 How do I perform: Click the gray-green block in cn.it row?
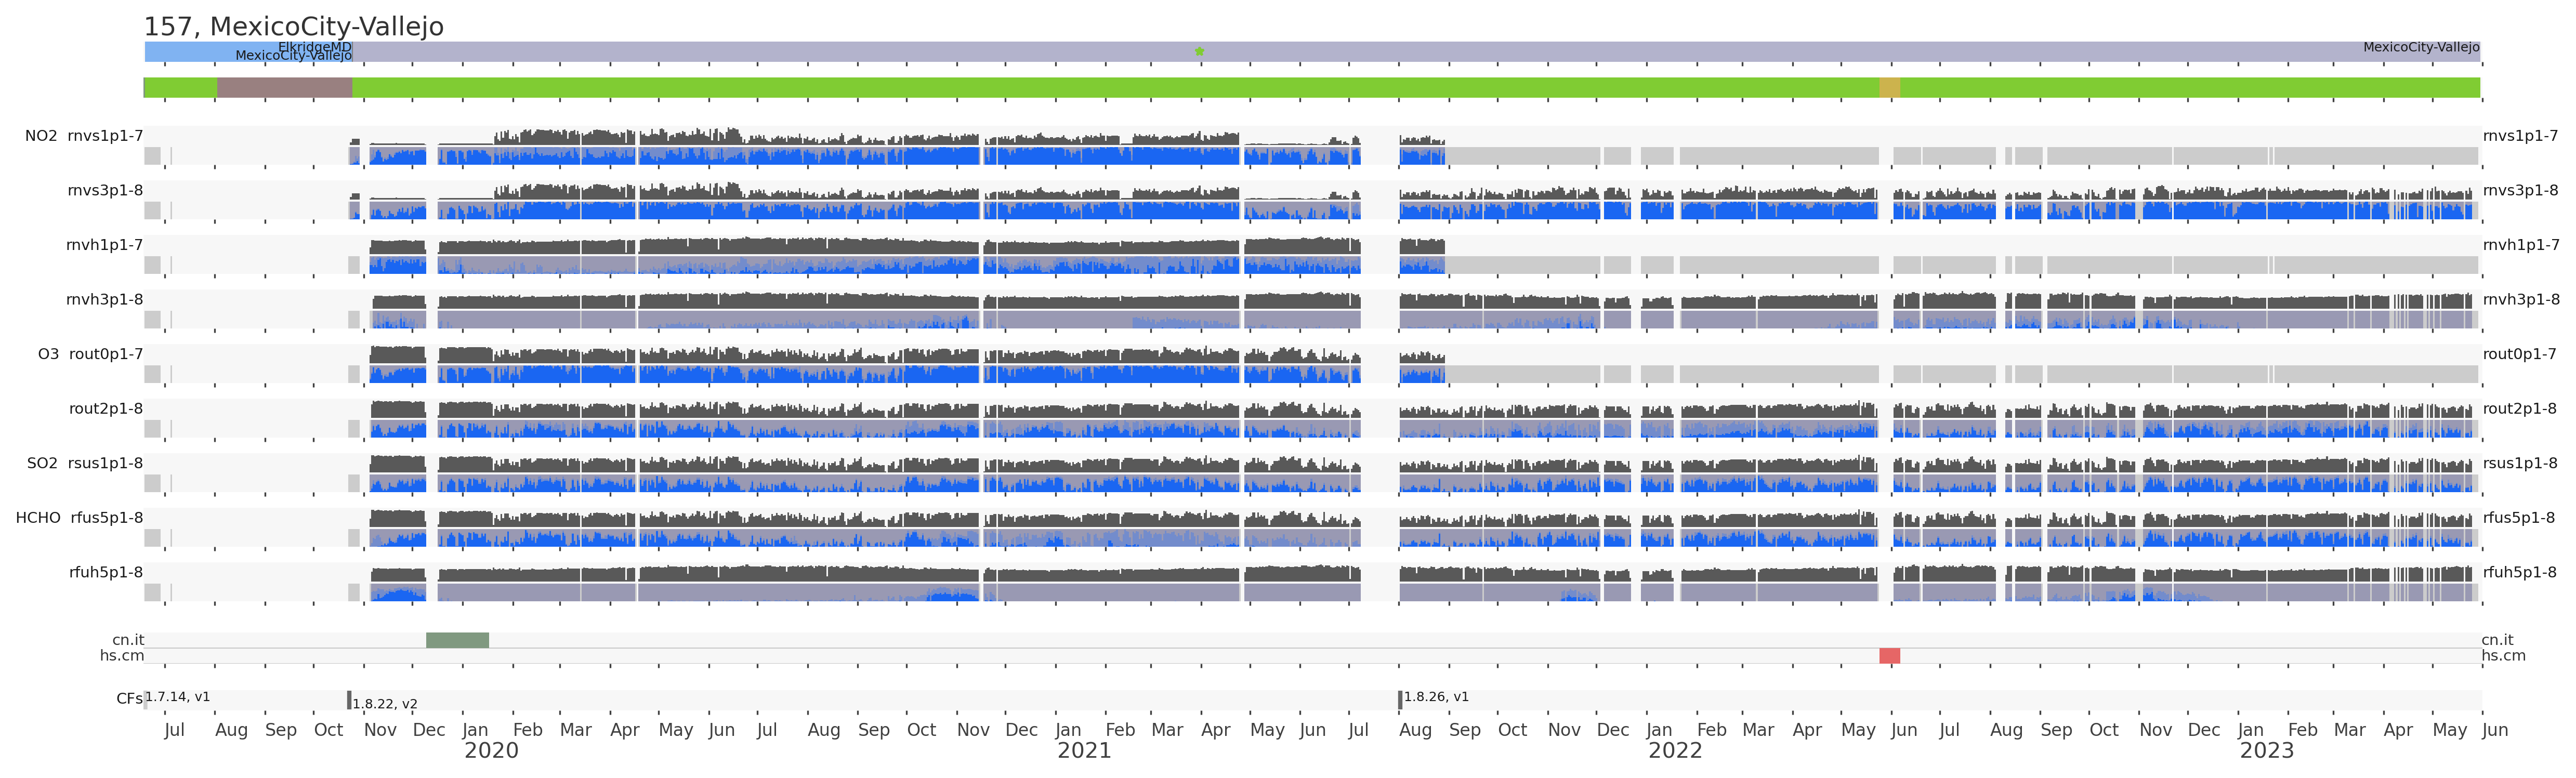(457, 640)
